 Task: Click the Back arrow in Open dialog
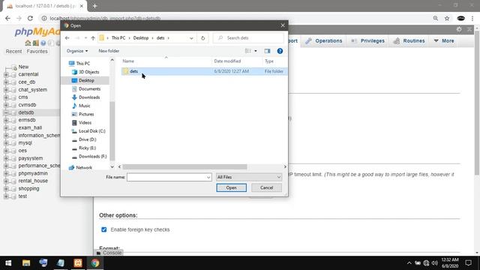point(67,38)
